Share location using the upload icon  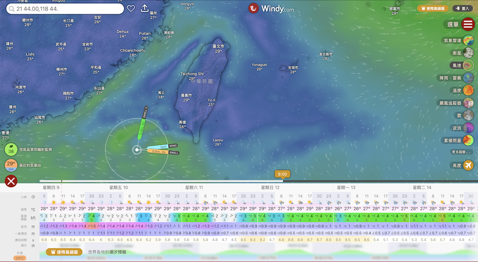point(145,9)
